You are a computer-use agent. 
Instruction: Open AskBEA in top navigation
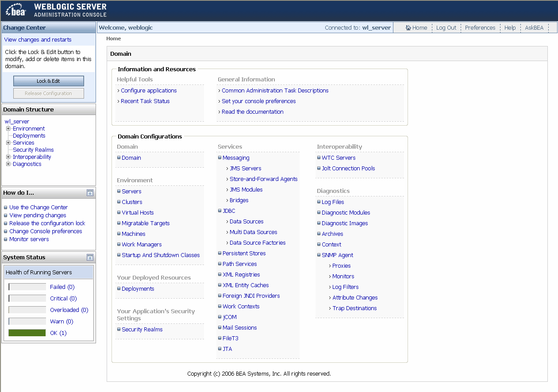534,27
